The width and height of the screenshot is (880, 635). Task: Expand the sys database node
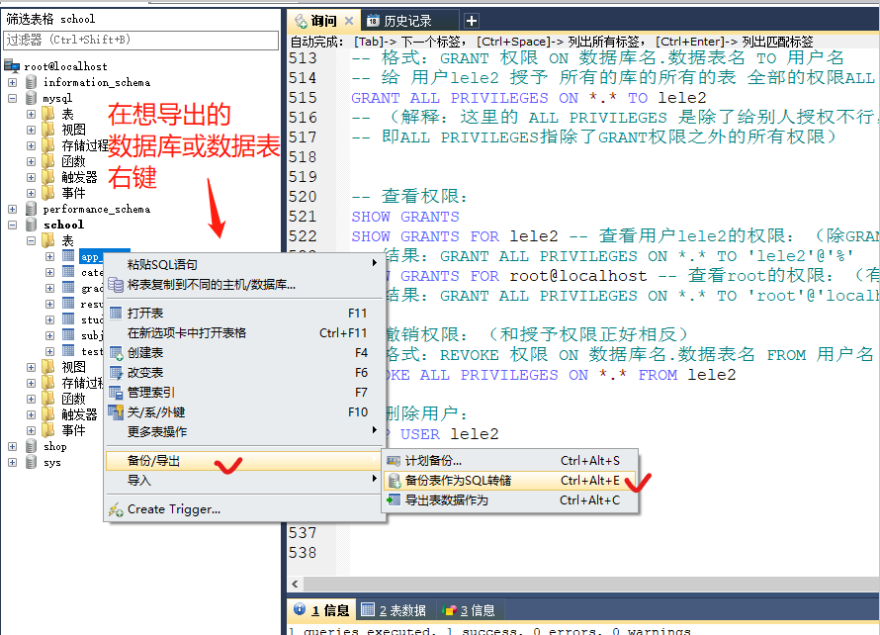(12, 462)
